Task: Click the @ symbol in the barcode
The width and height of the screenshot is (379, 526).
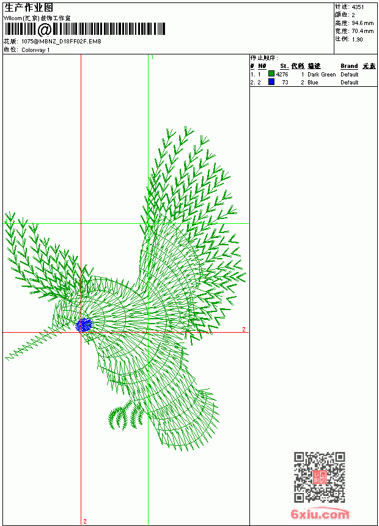Action: pos(44,29)
